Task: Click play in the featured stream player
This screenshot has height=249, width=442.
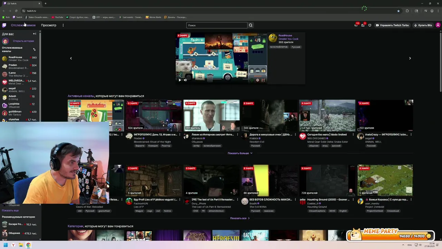Action: (180, 80)
